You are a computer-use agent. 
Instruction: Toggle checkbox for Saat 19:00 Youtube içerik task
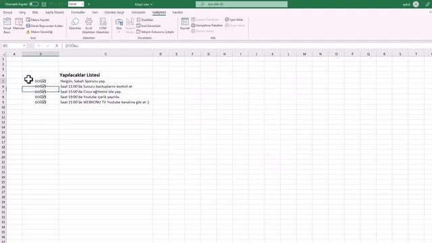pyautogui.click(x=44, y=97)
